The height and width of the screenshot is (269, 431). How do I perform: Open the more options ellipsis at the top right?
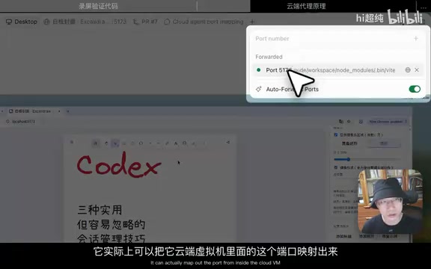pyautogui.click(x=424, y=7)
